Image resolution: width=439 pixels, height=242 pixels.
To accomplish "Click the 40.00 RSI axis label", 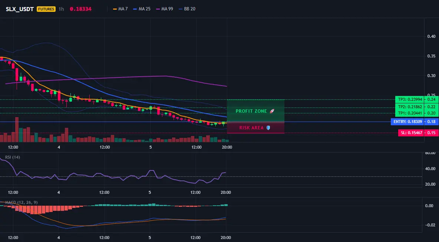I will pos(430,169).
